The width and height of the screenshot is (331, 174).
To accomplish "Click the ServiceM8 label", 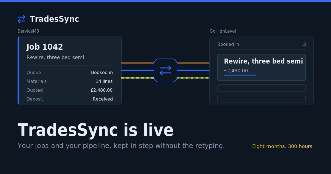I will [x=28, y=31].
